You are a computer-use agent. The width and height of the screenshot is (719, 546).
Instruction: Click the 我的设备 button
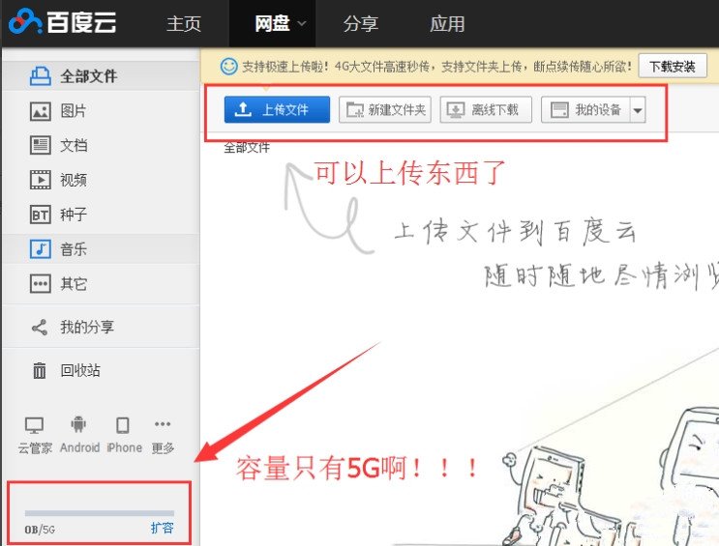pos(585,109)
